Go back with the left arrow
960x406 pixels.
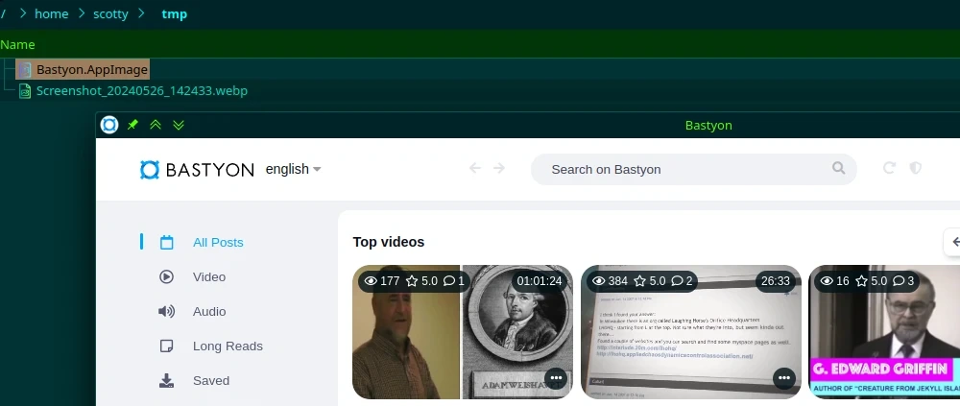pos(474,168)
